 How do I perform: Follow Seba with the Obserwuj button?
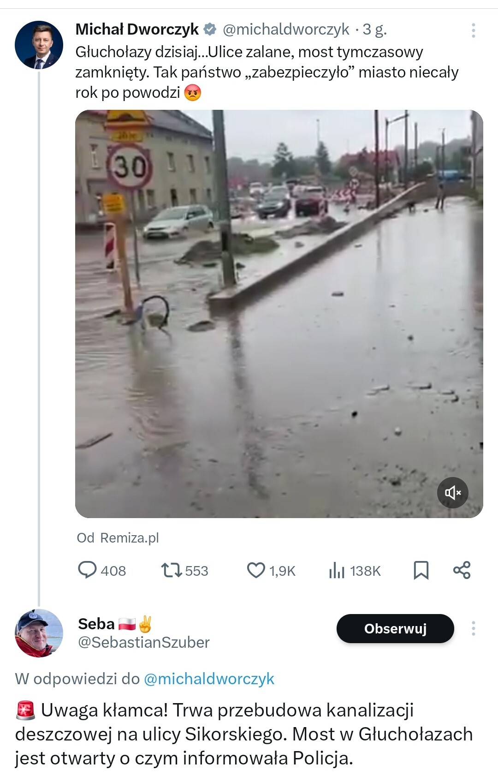(395, 628)
